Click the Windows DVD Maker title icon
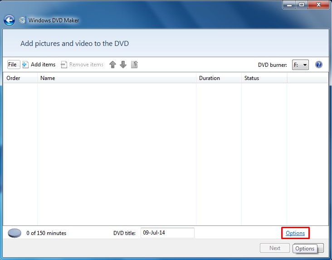This screenshot has height=260, width=332. coord(22,20)
